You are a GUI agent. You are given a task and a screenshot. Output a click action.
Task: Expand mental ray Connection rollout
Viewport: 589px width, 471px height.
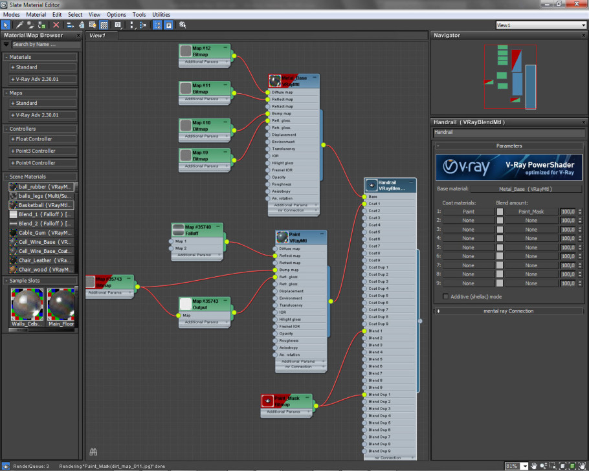(x=438, y=311)
